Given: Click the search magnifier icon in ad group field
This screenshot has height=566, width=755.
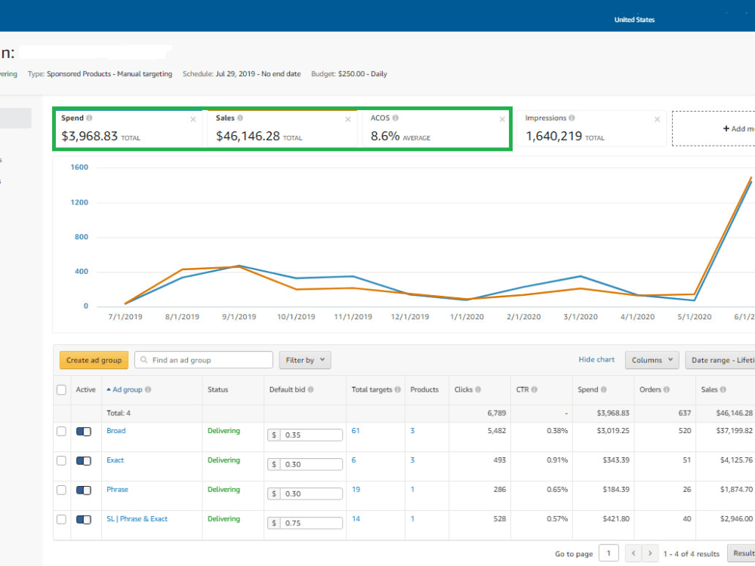Looking at the screenshot, I should pyautogui.click(x=143, y=360).
